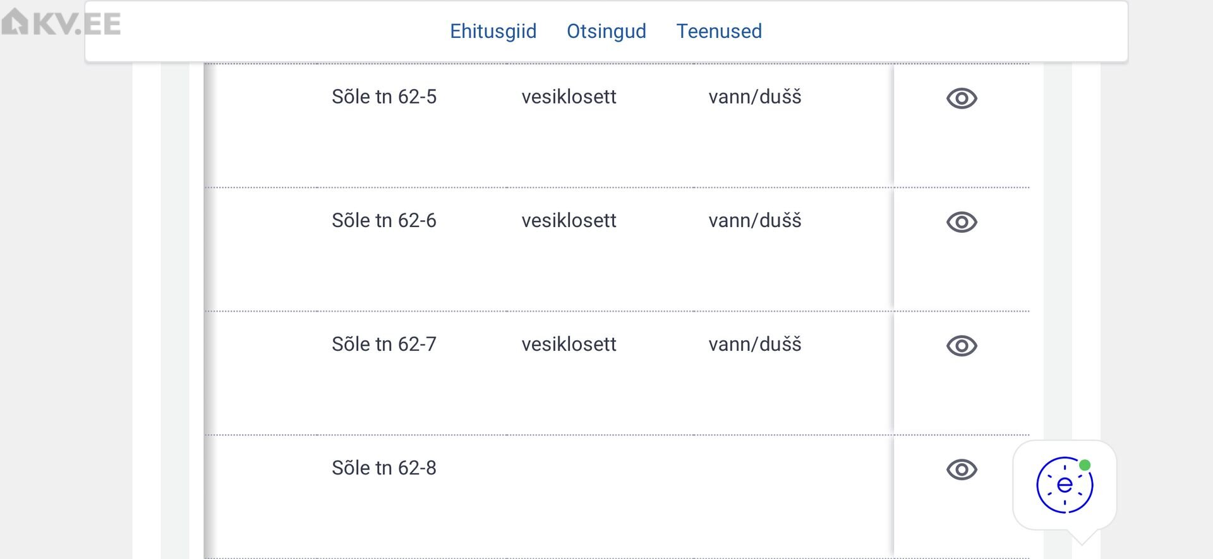Select the Teenused navigation link
Image resolution: width=1213 pixels, height=559 pixels.
(x=719, y=31)
